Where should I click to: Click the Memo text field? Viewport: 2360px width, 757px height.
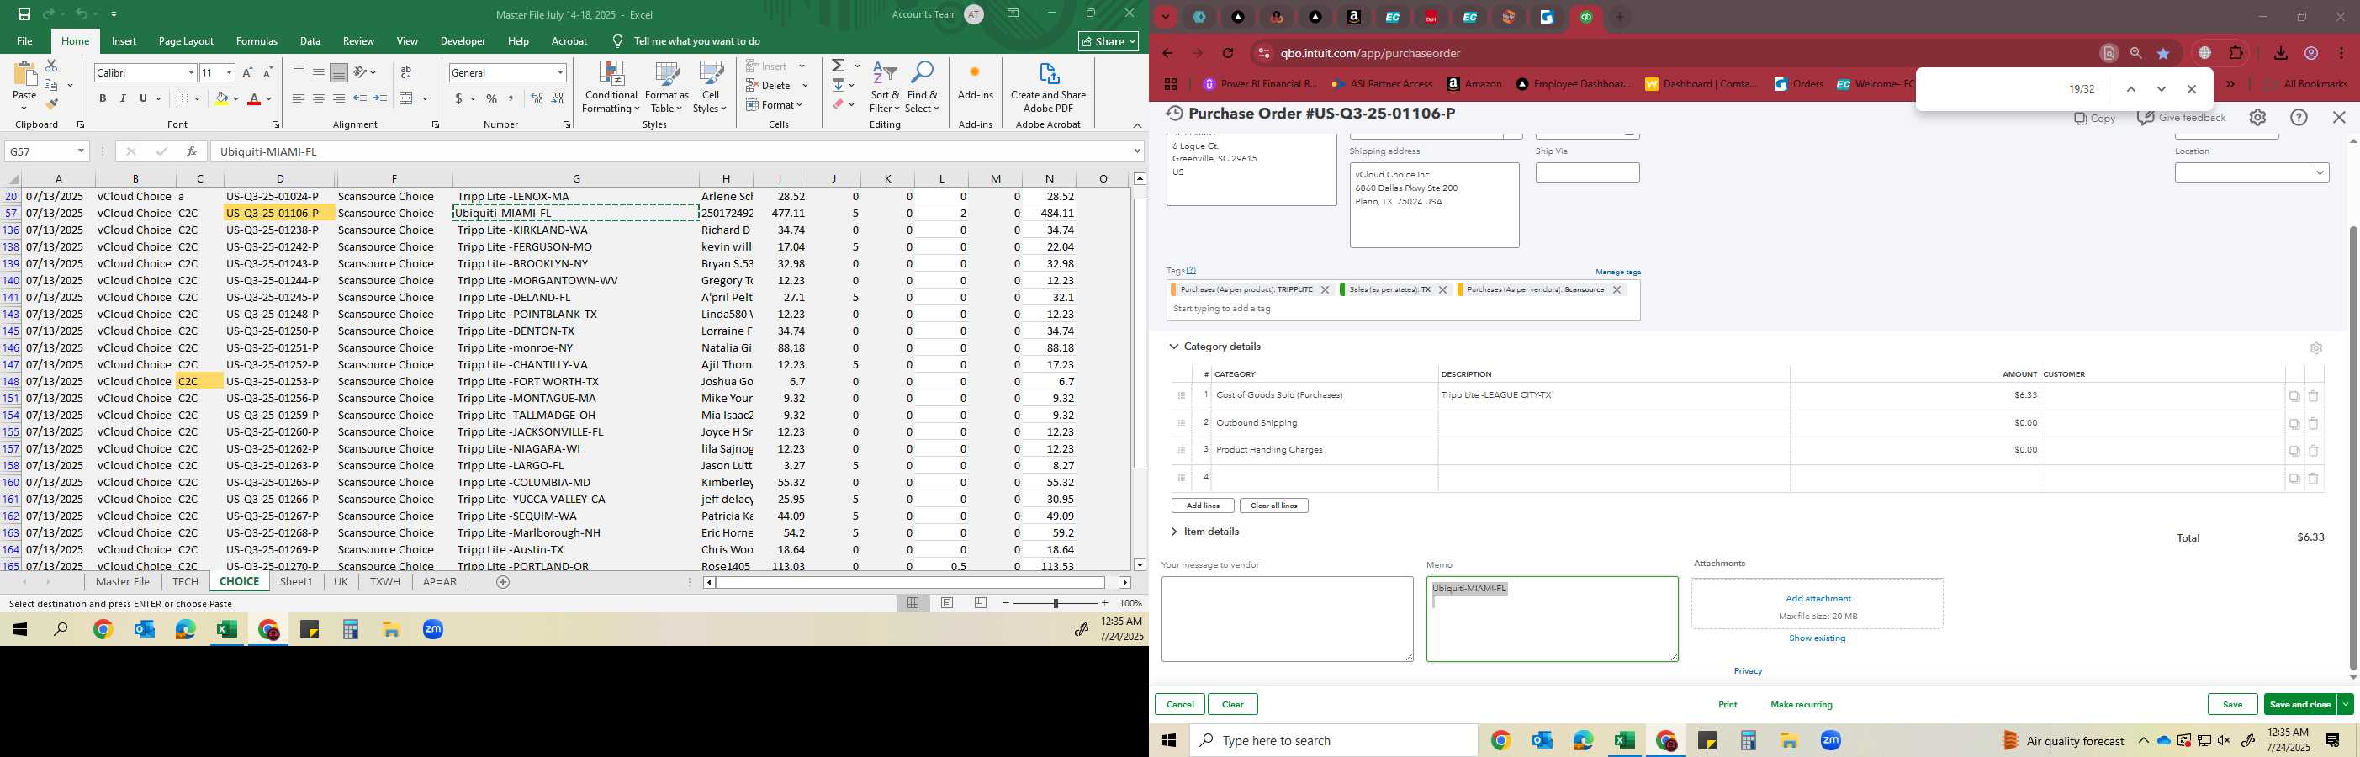pos(1552,618)
